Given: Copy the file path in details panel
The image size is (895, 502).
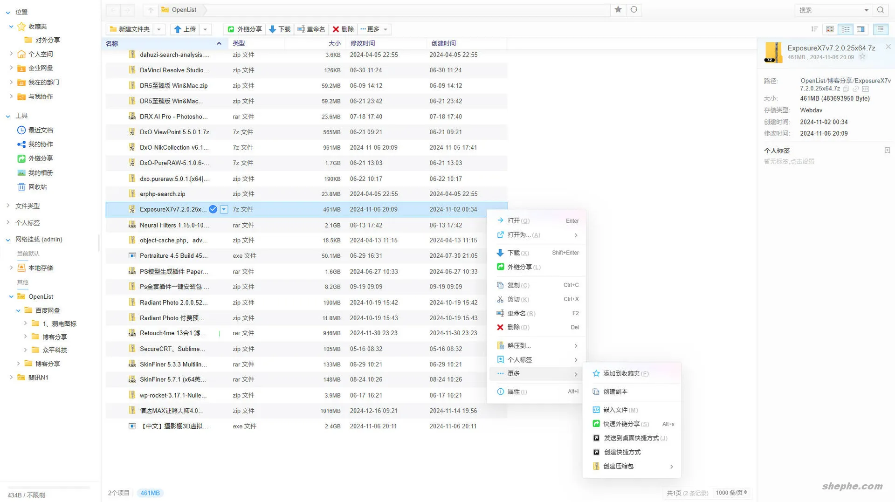Looking at the screenshot, I should 846,89.
